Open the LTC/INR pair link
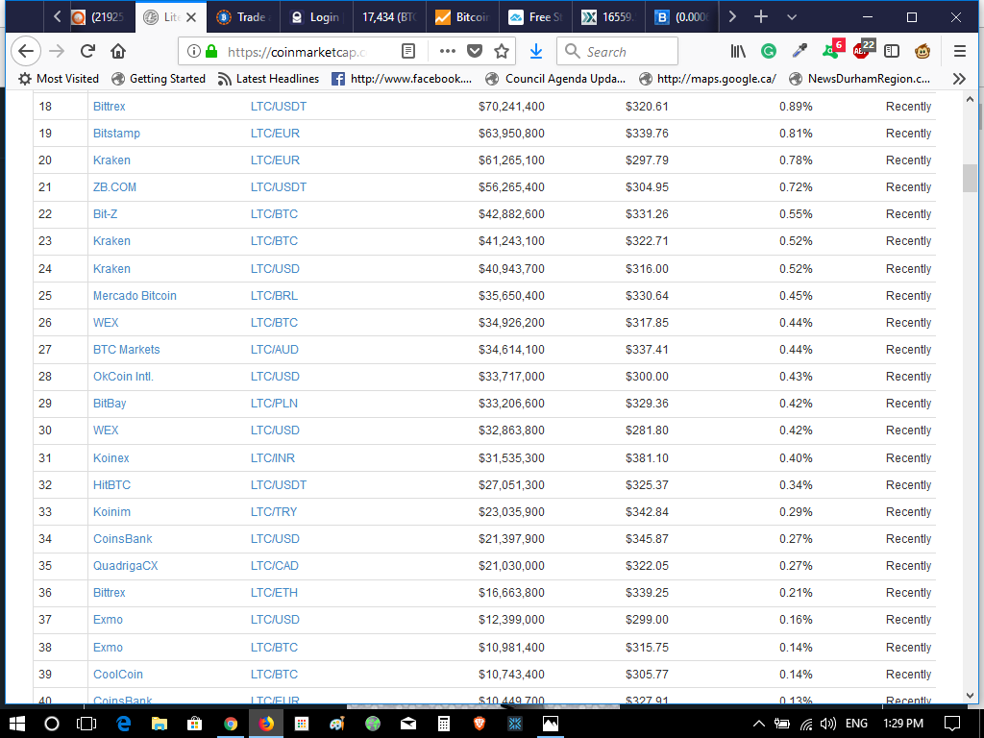The width and height of the screenshot is (984, 738). point(272,458)
